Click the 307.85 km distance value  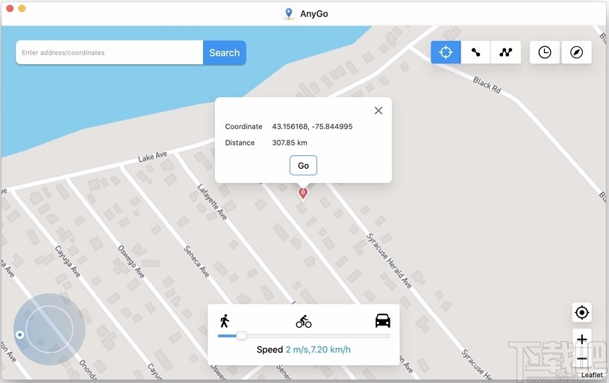point(290,143)
